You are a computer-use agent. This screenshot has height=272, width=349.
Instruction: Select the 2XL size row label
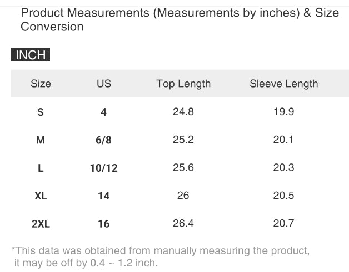click(x=41, y=224)
